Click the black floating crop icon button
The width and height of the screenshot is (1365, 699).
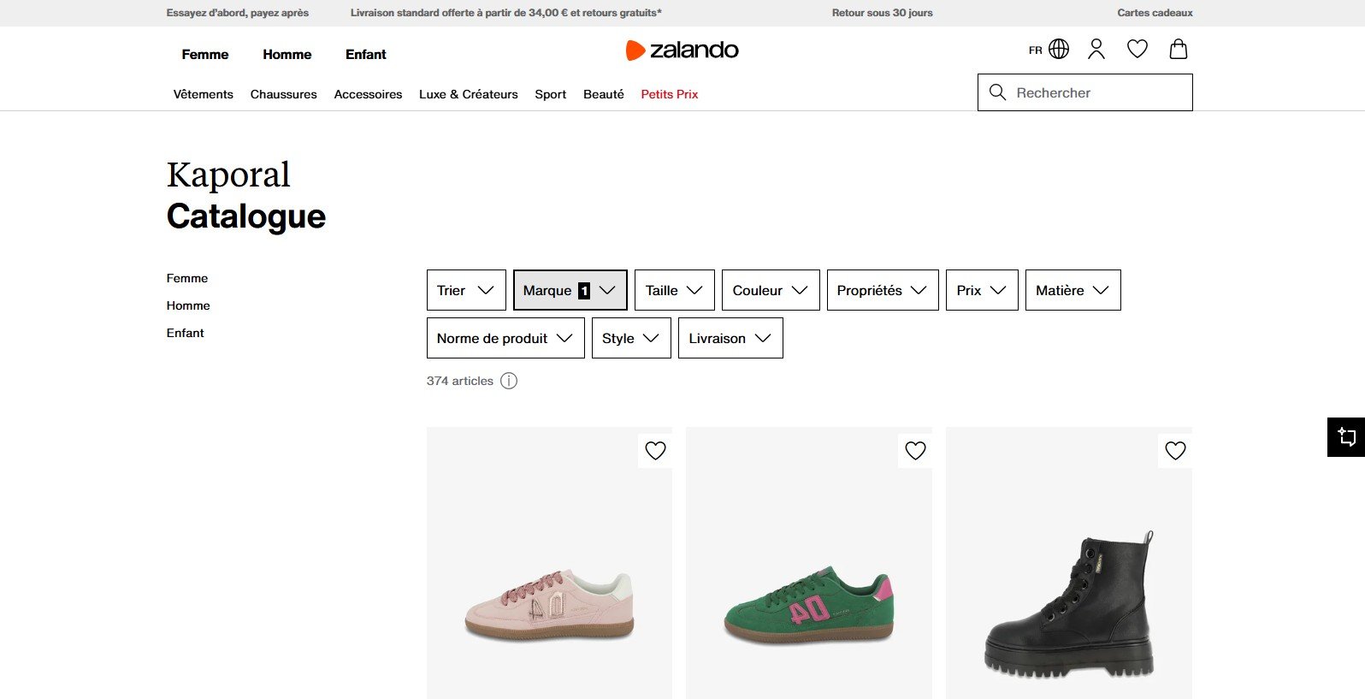coord(1346,437)
